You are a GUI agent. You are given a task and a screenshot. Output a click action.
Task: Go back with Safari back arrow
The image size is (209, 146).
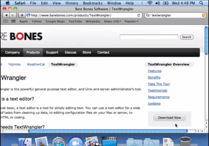pyautogui.click(x=6, y=15)
